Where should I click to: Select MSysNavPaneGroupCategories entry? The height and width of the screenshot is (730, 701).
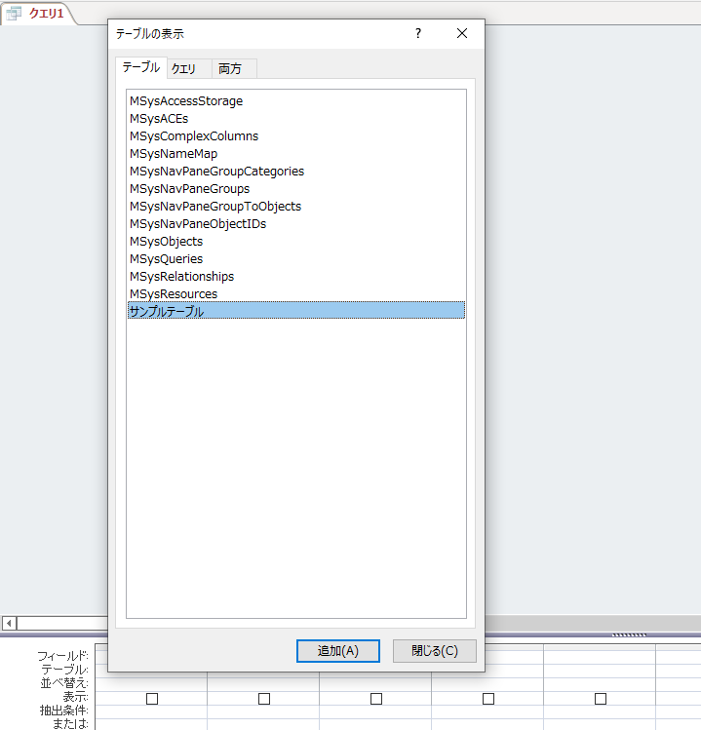[296, 172]
